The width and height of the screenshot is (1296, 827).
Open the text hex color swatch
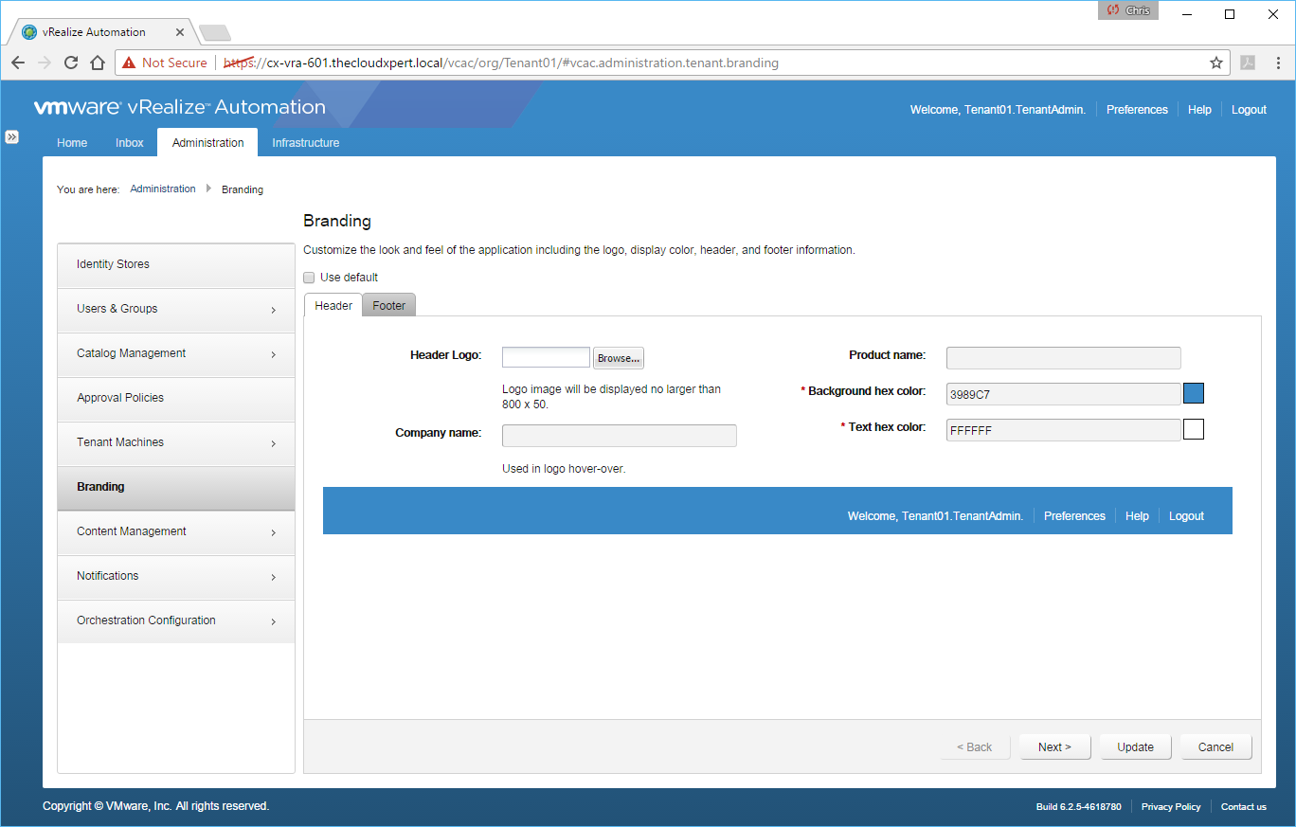click(x=1193, y=429)
